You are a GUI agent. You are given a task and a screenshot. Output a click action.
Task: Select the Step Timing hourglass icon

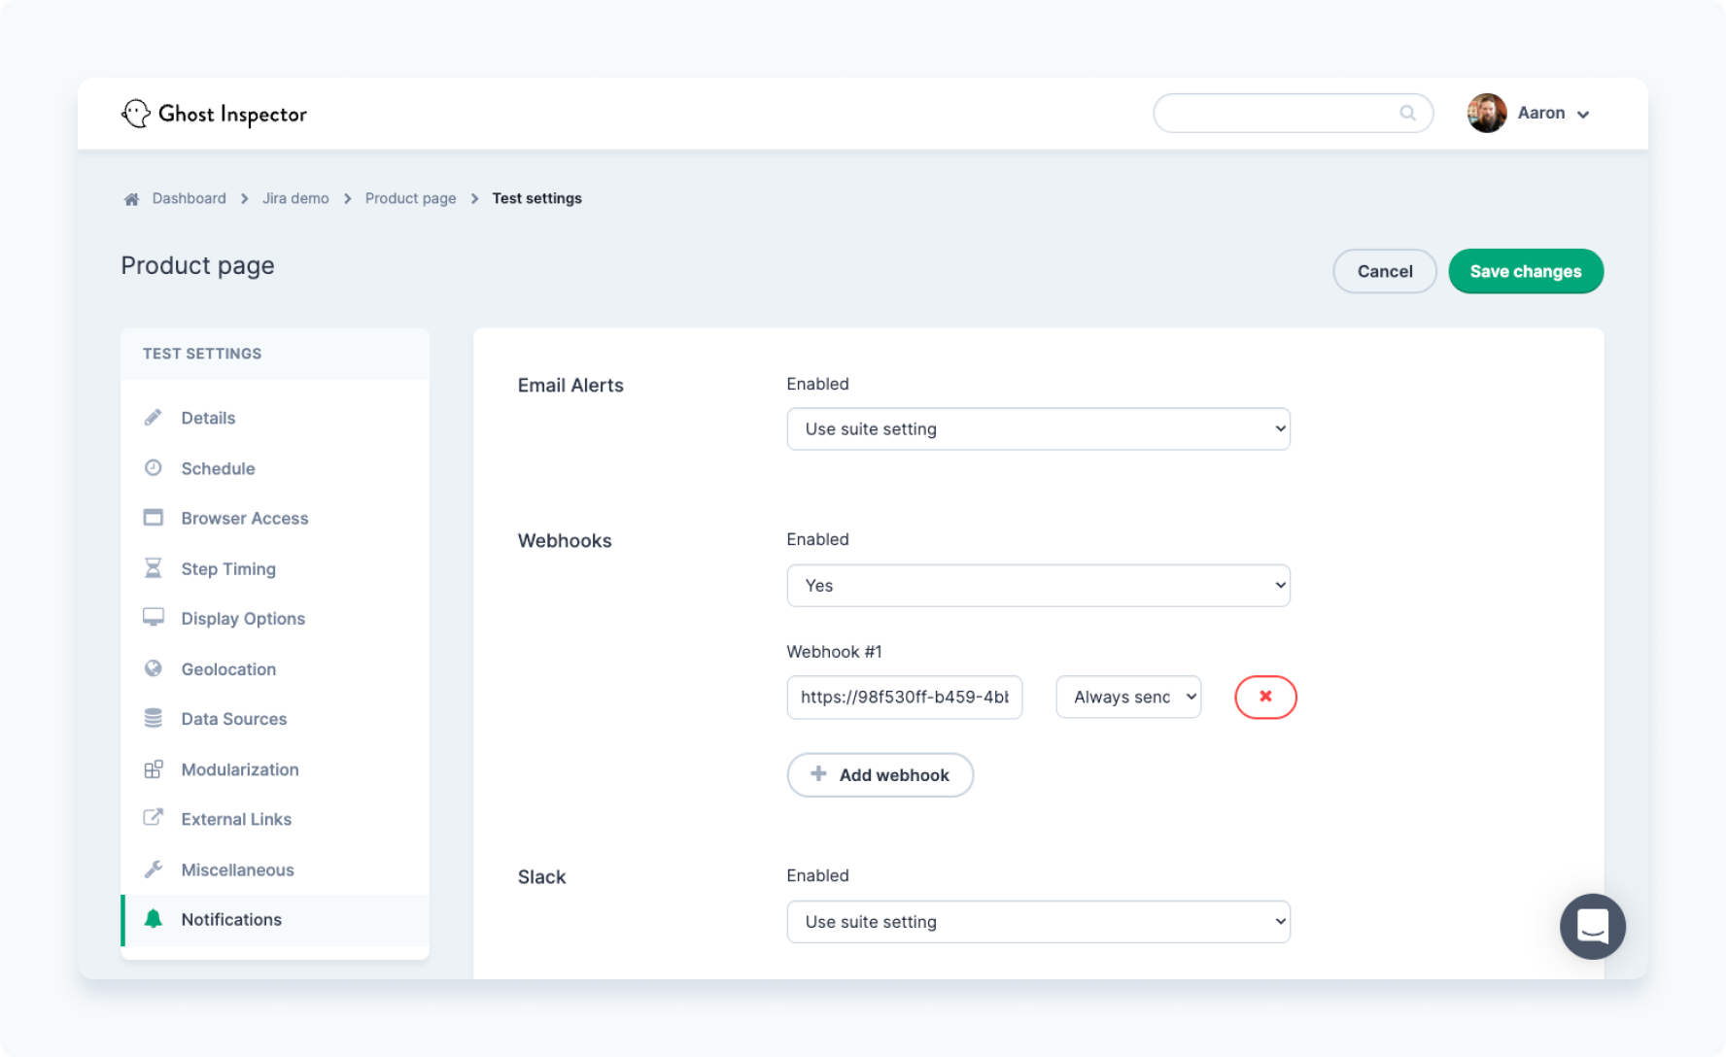point(153,568)
